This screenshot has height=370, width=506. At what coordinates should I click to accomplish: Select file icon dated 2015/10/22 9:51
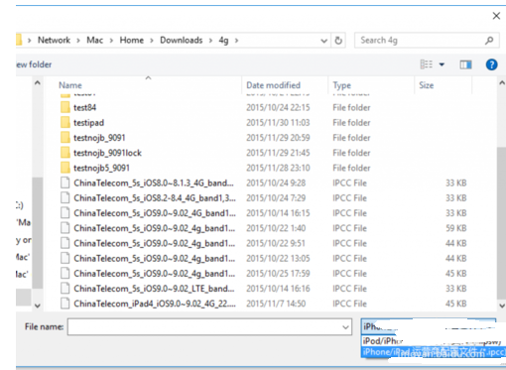65,243
